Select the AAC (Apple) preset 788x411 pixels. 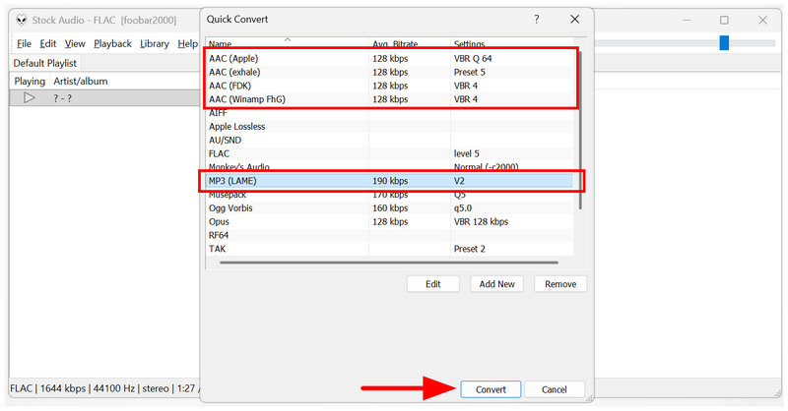pyautogui.click(x=389, y=58)
